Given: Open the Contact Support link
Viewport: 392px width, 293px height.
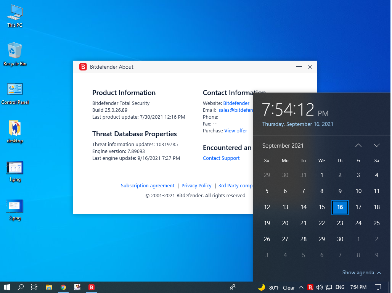Looking at the screenshot, I should point(221,158).
